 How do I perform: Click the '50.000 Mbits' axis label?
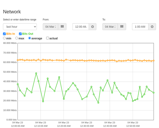[x=10, y=72]
